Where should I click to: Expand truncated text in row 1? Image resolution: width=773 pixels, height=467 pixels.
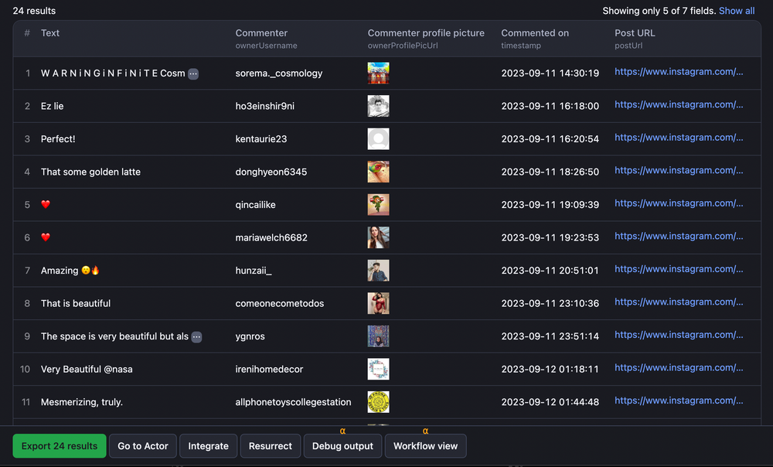pos(193,73)
